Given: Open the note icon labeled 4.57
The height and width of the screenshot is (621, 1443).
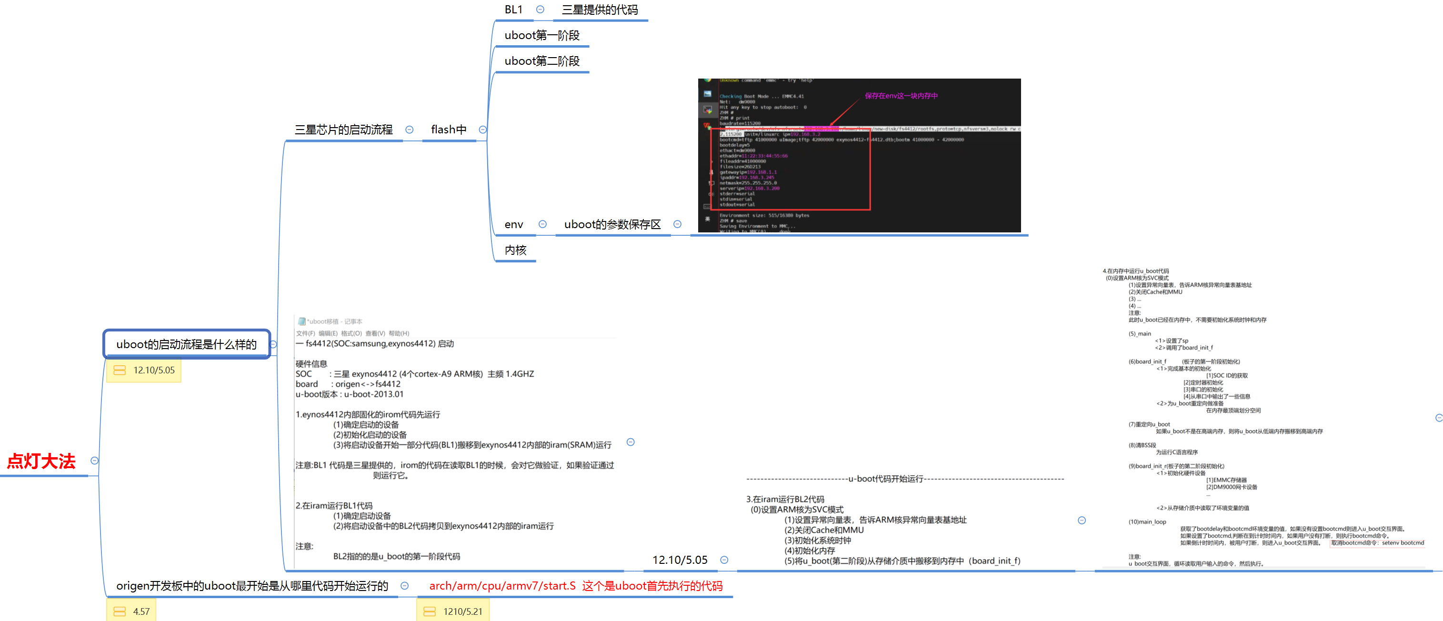Looking at the screenshot, I should click(x=120, y=611).
